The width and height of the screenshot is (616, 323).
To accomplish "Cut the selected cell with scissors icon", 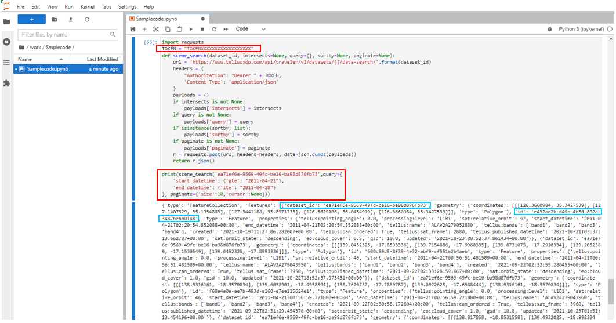I will click(x=156, y=29).
